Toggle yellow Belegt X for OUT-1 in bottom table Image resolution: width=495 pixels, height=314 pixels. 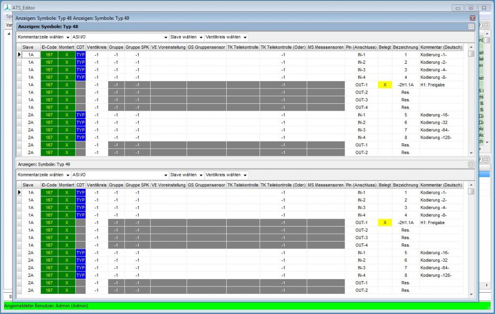coord(385,223)
